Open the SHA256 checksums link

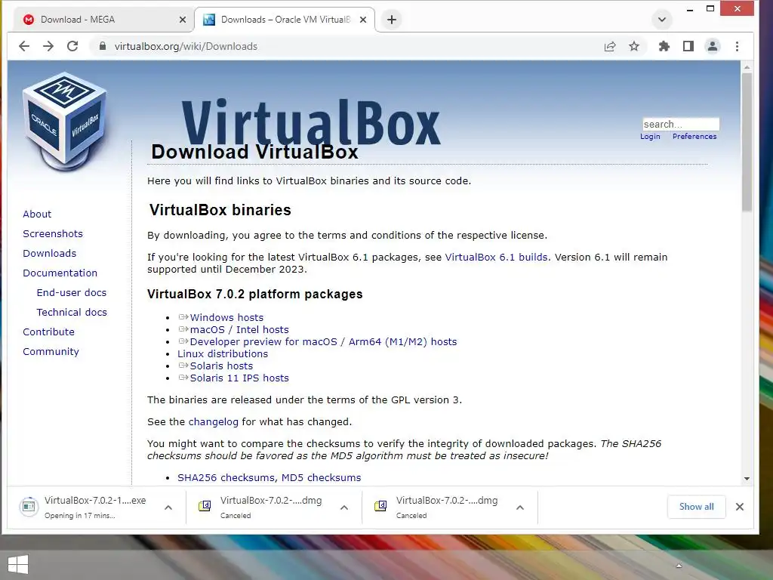point(226,477)
